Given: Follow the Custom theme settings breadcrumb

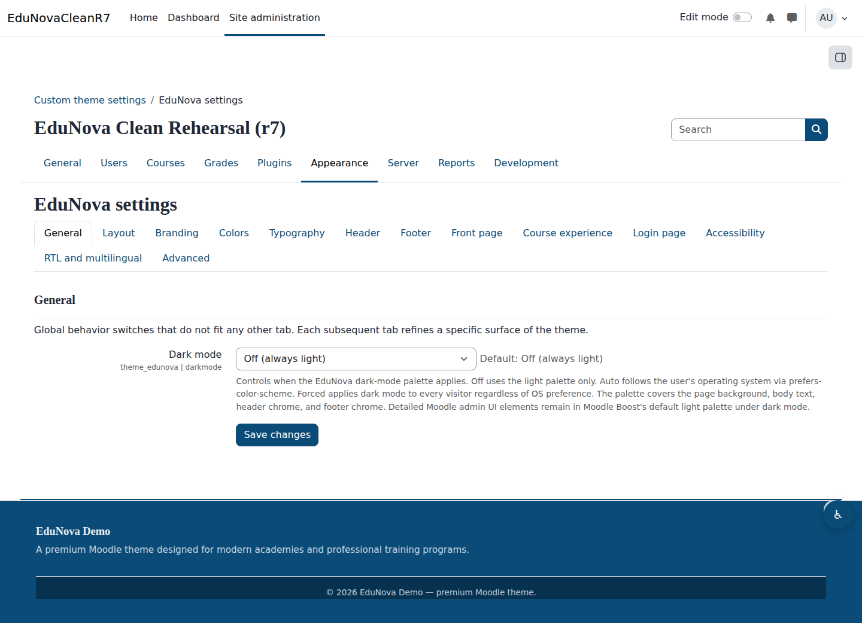Looking at the screenshot, I should click(90, 100).
